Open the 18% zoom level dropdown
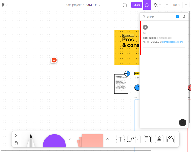The height and width of the screenshot is (152, 191). (x=177, y=5)
